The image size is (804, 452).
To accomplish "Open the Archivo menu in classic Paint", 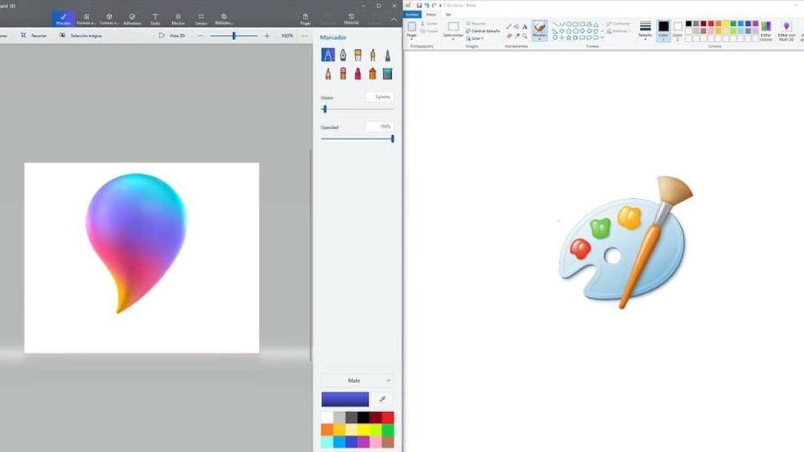I will [413, 13].
